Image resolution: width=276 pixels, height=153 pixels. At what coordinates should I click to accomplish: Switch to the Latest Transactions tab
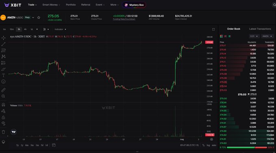click(260, 29)
